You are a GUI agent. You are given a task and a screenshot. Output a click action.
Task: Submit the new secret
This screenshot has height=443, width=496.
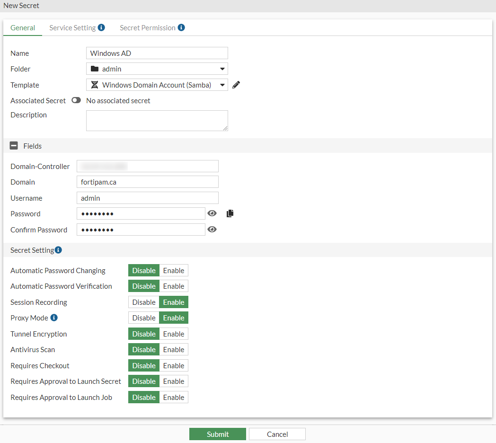click(217, 434)
